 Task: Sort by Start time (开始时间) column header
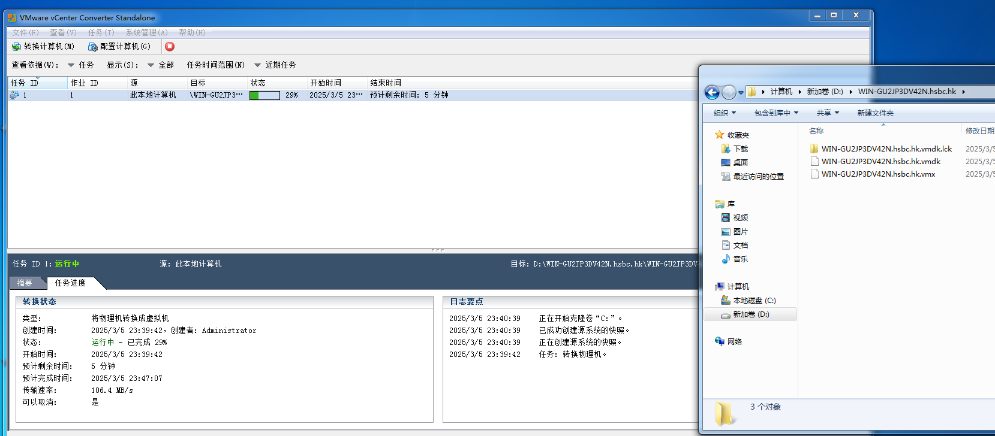[337, 83]
